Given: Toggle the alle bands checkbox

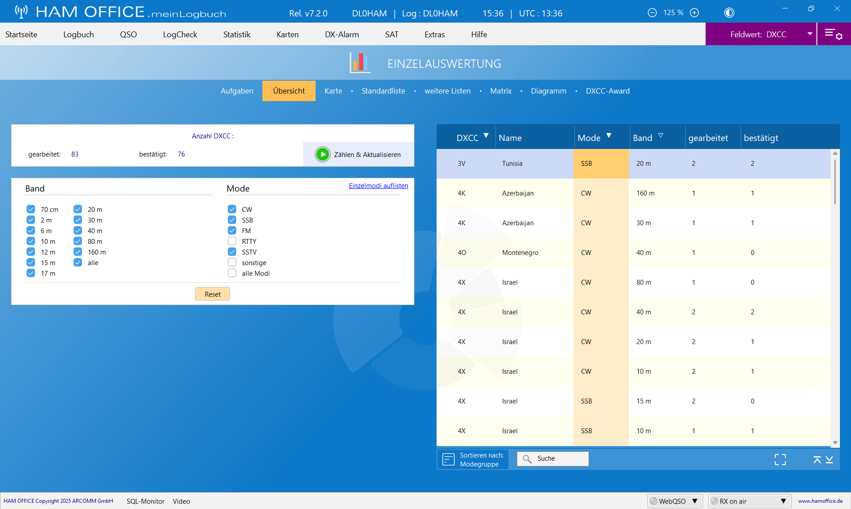Looking at the screenshot, I should click(x=78, y=262).
